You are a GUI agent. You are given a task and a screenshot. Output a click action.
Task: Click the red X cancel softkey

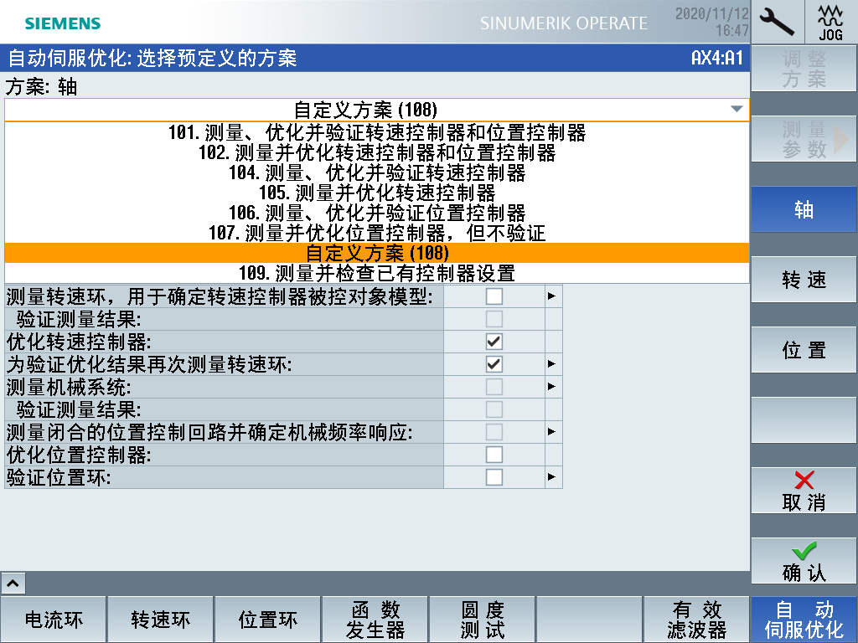(x=804, y=491)
